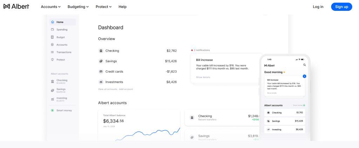Open the Savings Recent transfers card
This screenshot has width=359, height=148.
[222, 135]
